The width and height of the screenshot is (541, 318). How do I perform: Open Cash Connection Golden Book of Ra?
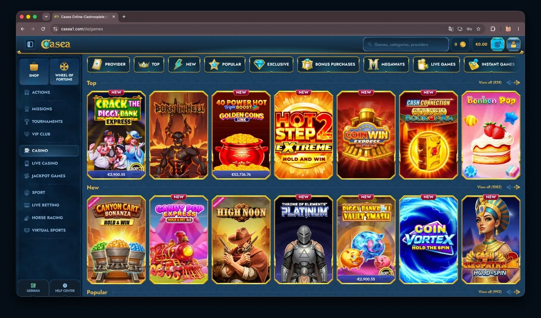[428, 135]
